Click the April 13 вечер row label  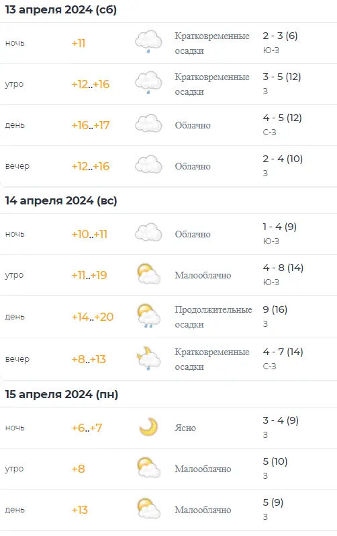(x=17, y=166)
